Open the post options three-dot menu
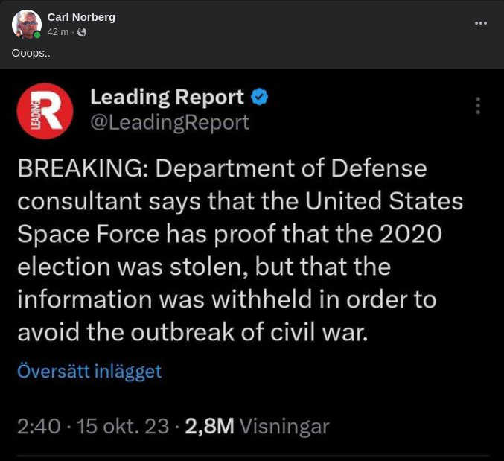504x461 pixels. 481,23
